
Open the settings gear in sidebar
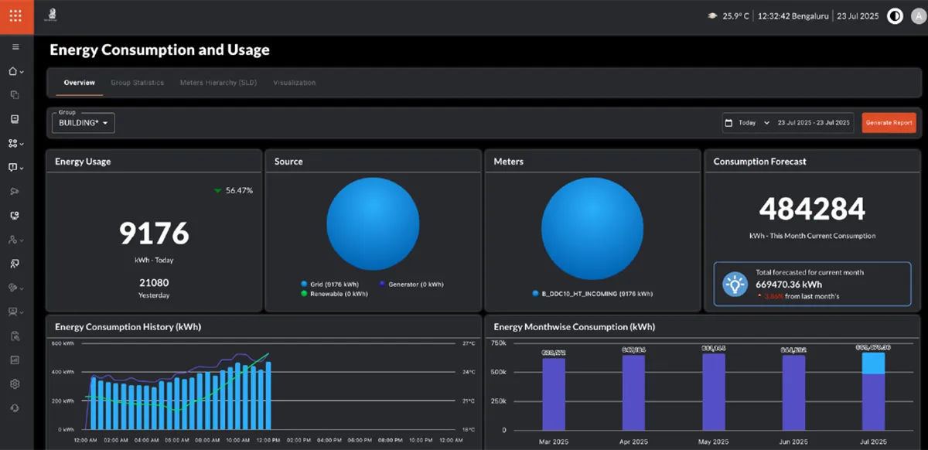point(14,384)
